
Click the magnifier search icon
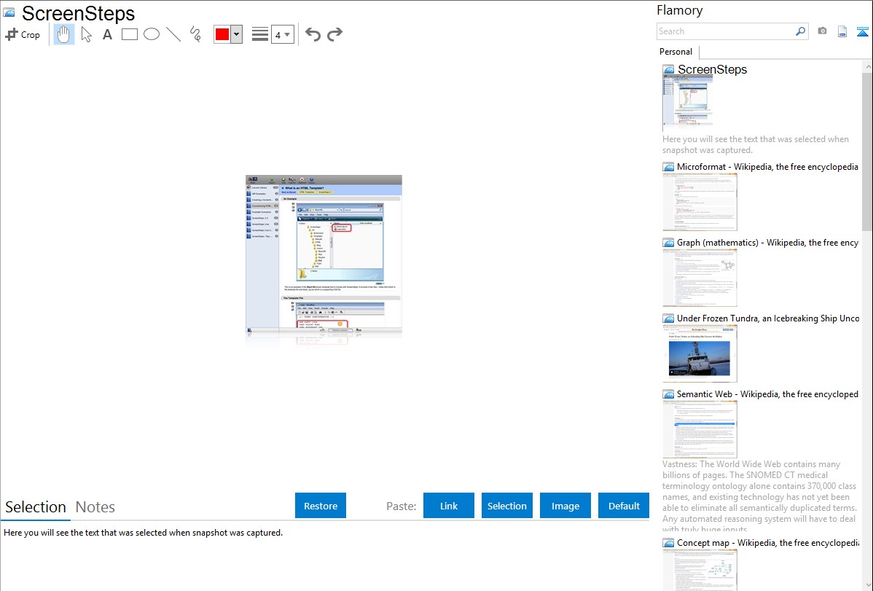(x=800, y=31)
